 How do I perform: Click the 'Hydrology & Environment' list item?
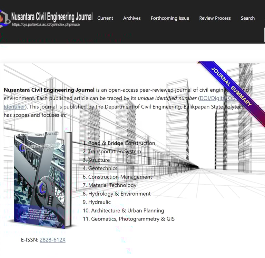point(119,194)
